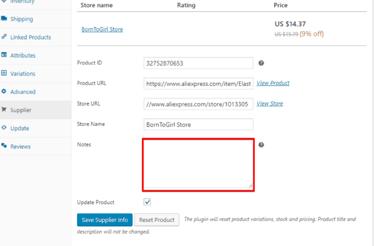Click the Update Product label
The width and height of the screenshot is (374, 246).
click(x=95, y=202)
